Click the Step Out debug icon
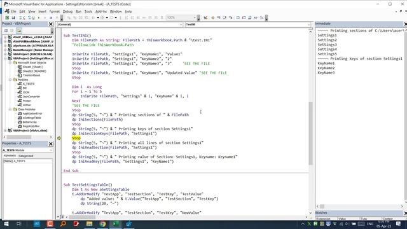407x229 pixels. coord(230,18)
